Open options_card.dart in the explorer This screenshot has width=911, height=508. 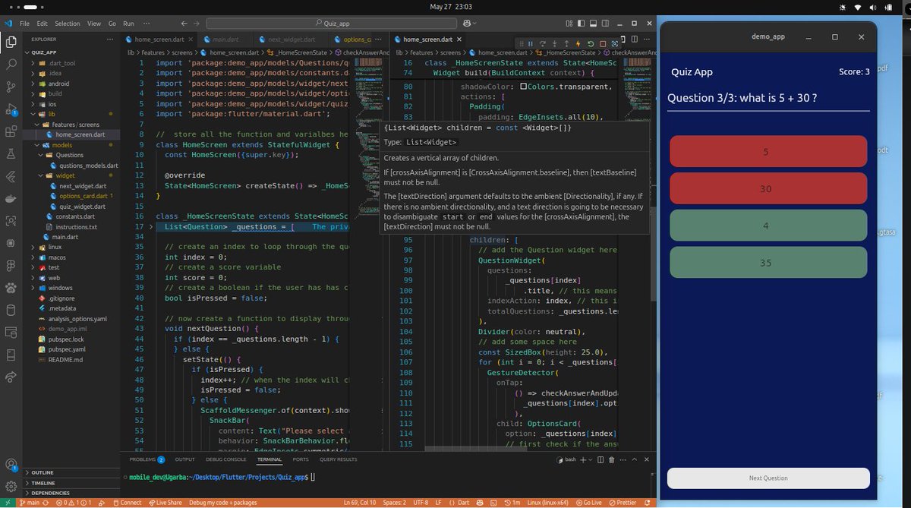pyautogui.click(x=82, y=196)
